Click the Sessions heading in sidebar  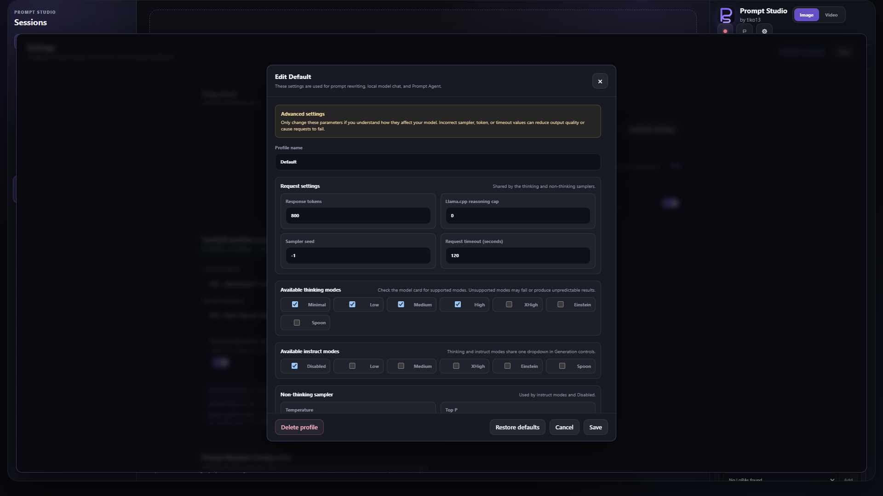pos(30,23)
